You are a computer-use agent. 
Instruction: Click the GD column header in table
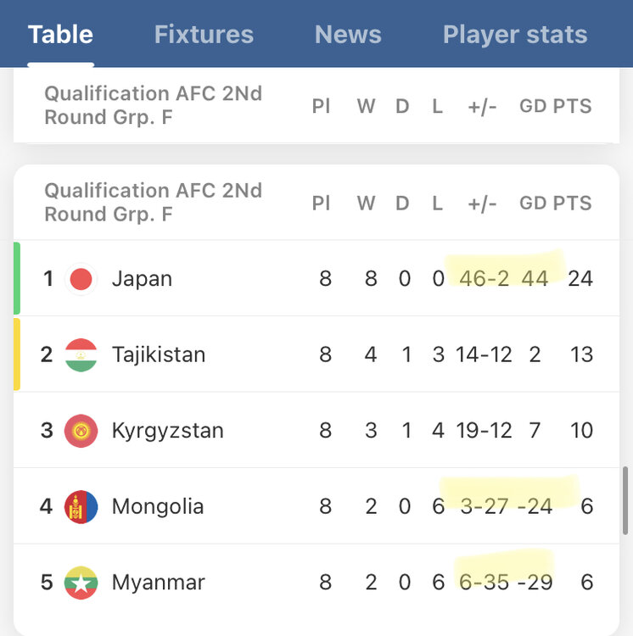point(533,203)
